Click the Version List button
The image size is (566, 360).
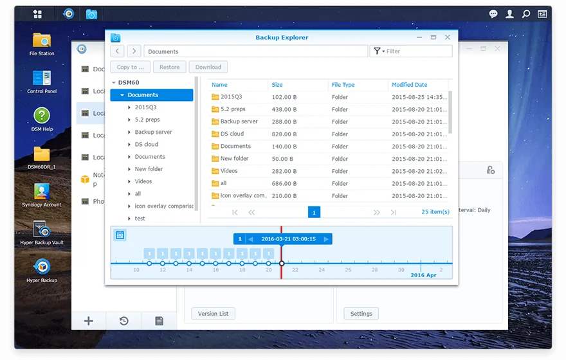[x=213, y=314]
